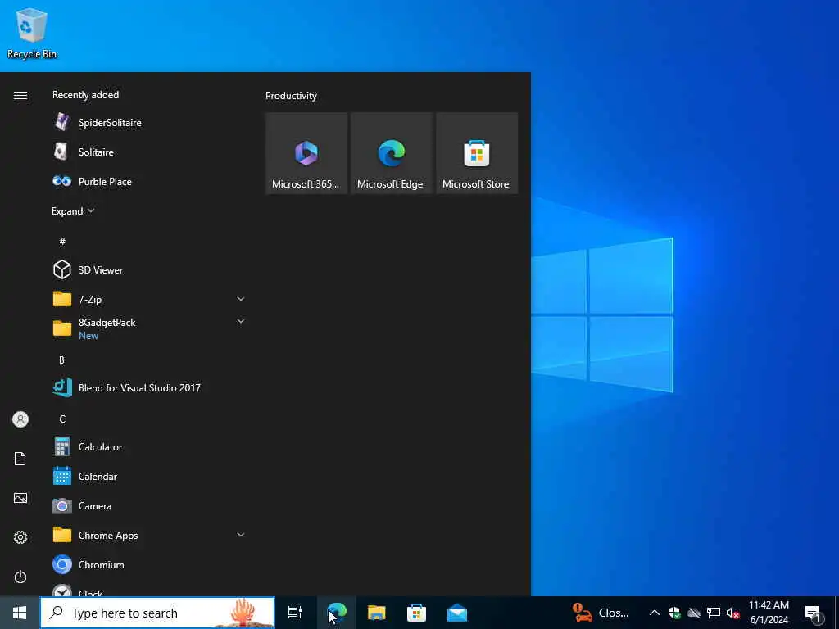Screen dimensions: 839x629
Task: Launch Chromium browser from app list
Action: (x=147, y=564)
